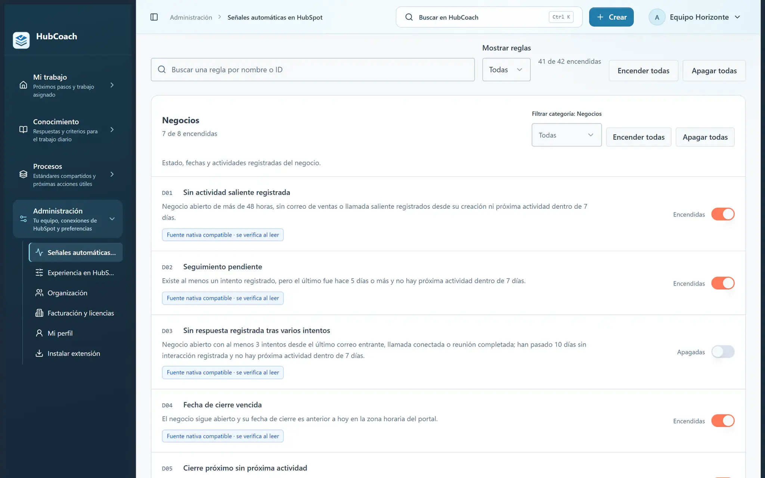
Task: Click the Mi perfil user icon
Action: pos(39,333)
